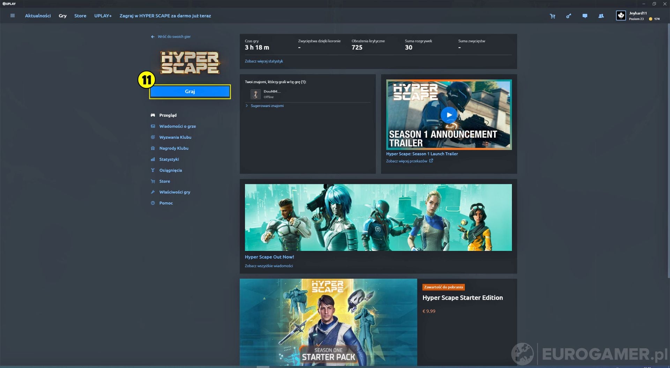670x368 pixels.
Task: Click the news icon beside Wiadomości o grze
Action: (153, 126)
